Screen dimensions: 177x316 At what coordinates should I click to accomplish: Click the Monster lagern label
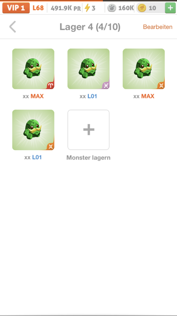(88, 158)
